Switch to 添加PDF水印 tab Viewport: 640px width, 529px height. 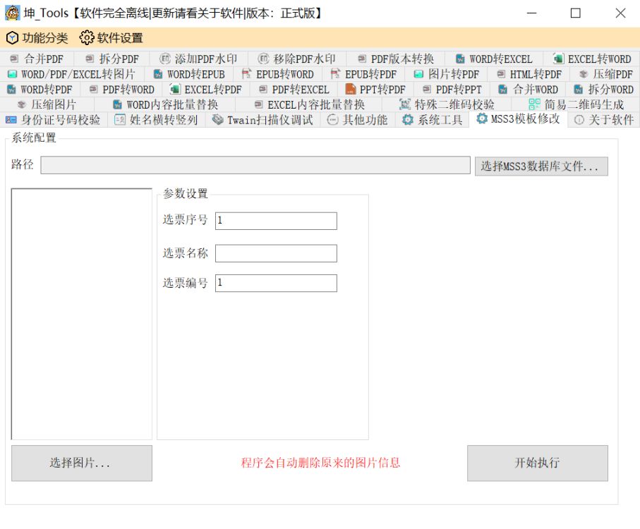(x=198, y=59)
